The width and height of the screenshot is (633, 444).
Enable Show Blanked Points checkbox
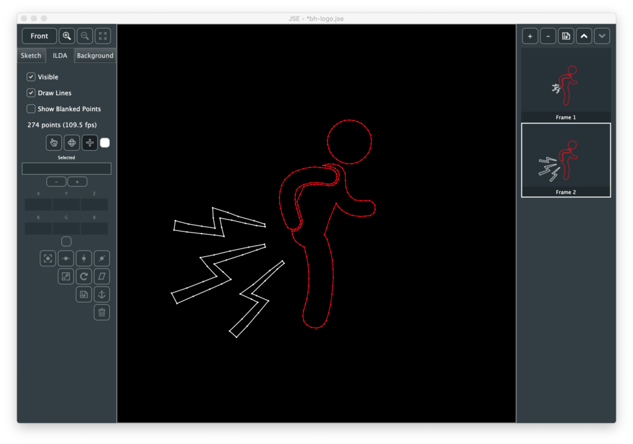31,109
